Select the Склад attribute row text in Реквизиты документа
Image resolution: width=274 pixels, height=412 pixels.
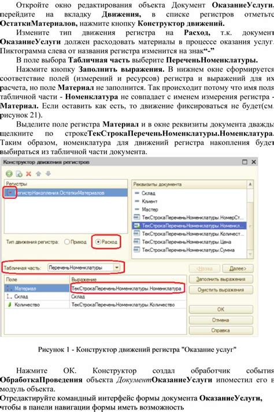coord(149,193)
